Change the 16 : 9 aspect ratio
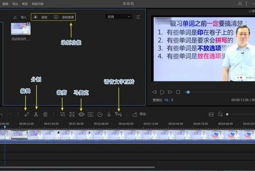This screenshot has height=171, width=255. tap(168, 100)
